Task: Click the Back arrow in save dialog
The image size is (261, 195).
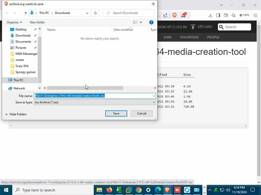Action: 7,13
